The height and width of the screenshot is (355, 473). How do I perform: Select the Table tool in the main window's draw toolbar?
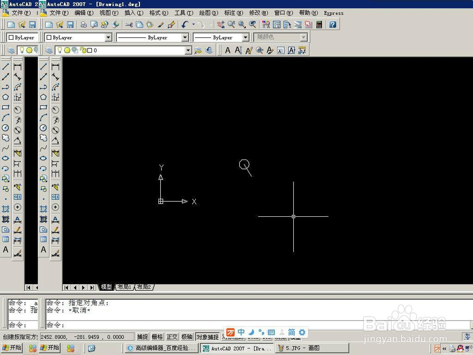(44, 240)
